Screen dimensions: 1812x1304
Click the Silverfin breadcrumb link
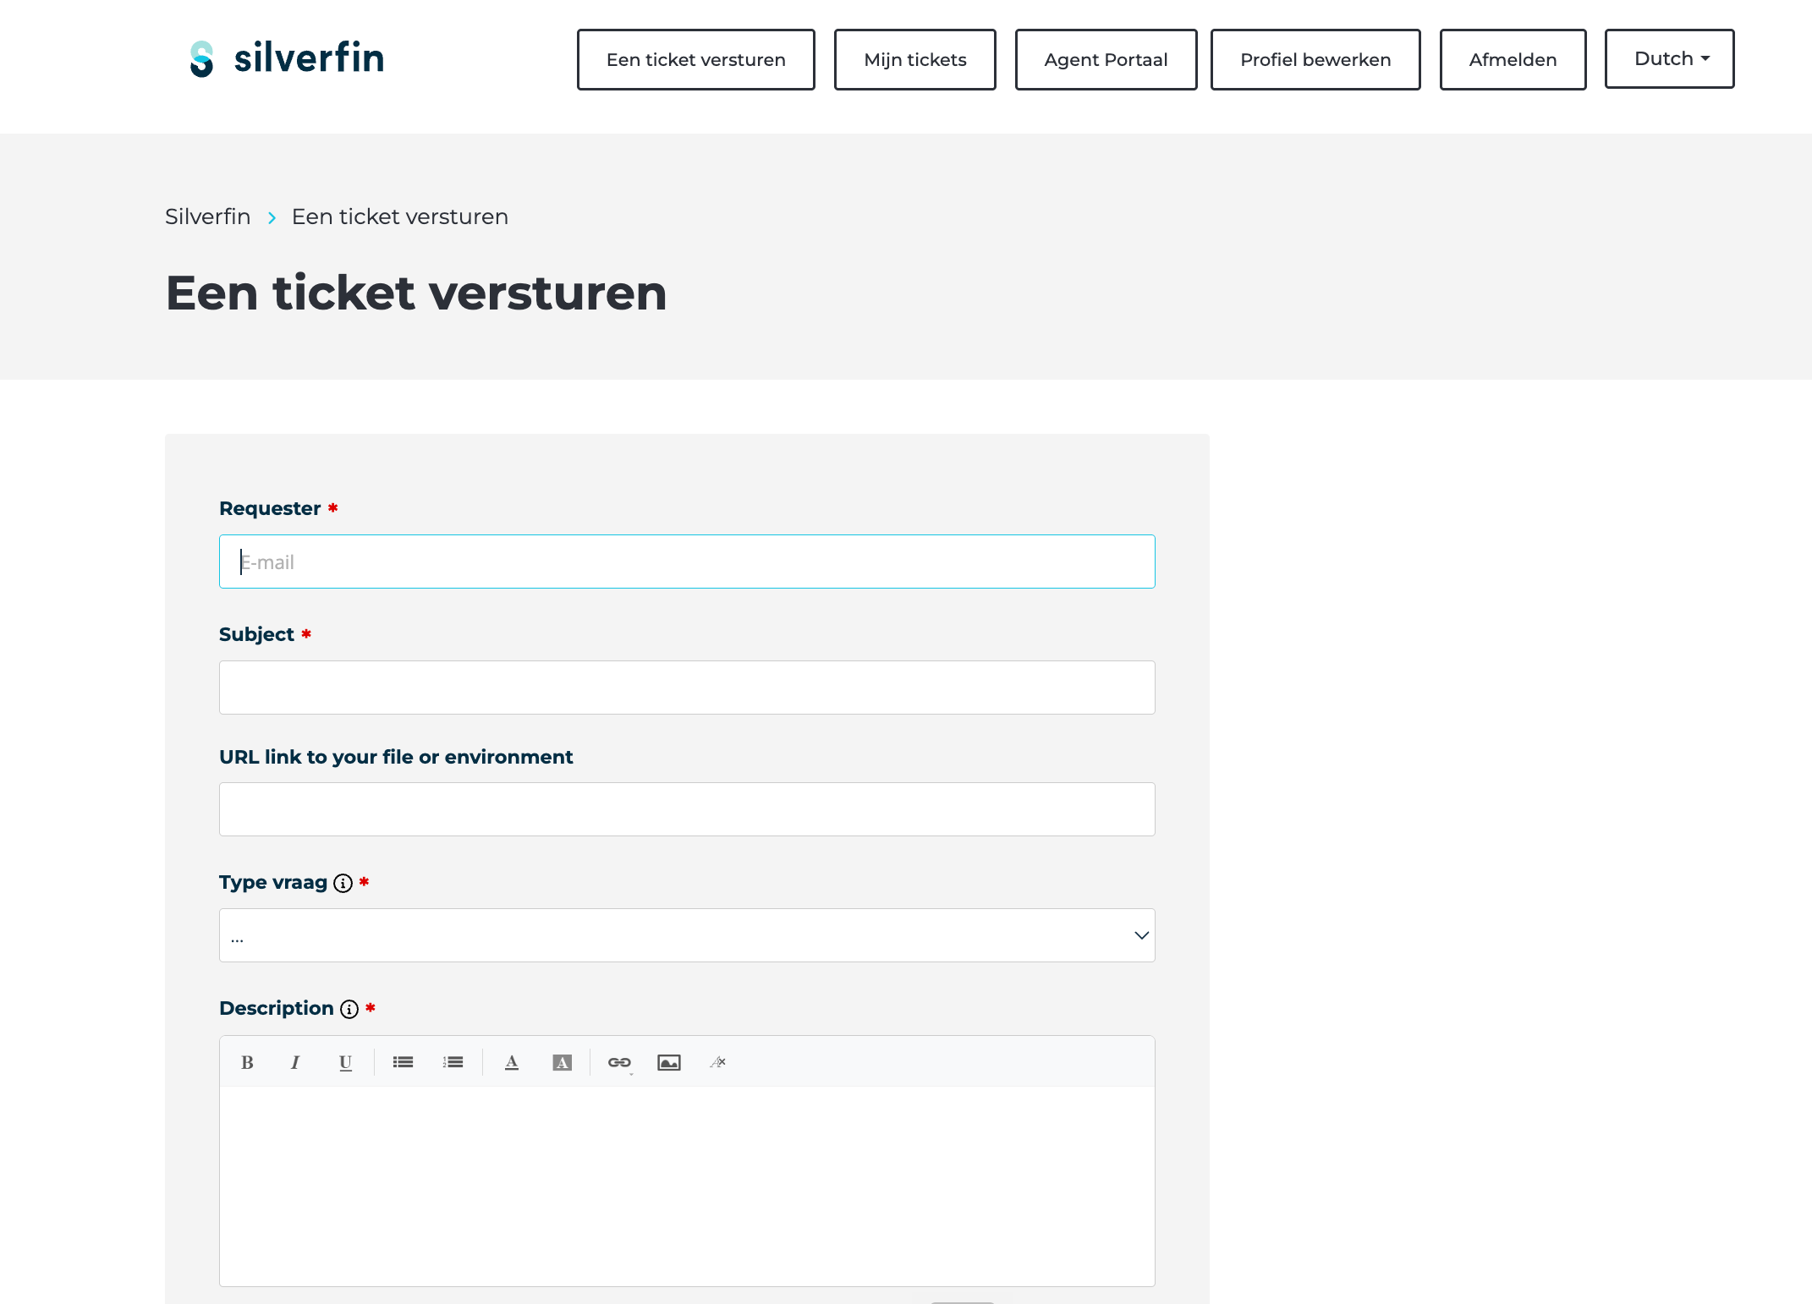207,216
